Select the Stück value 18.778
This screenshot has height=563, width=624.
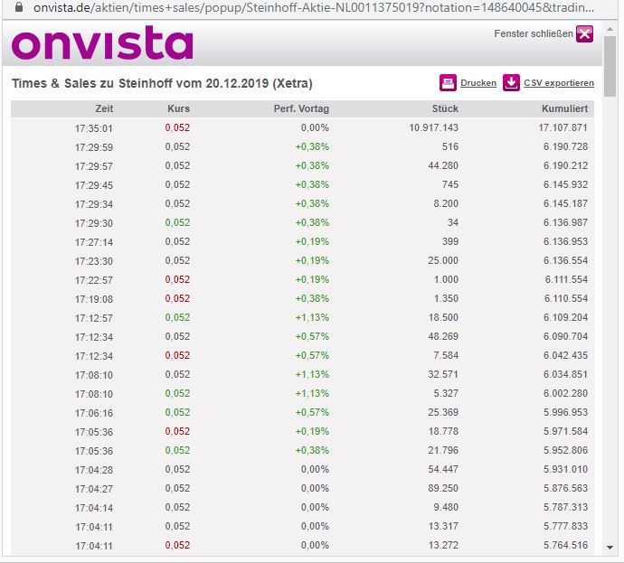click(x=443, y=431)
